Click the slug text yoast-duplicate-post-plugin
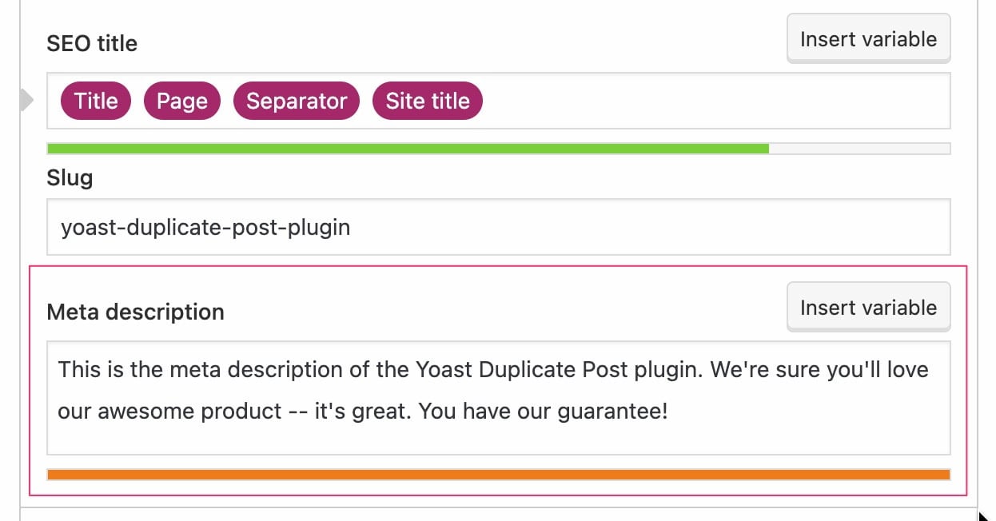 click(x=205, y=228)
